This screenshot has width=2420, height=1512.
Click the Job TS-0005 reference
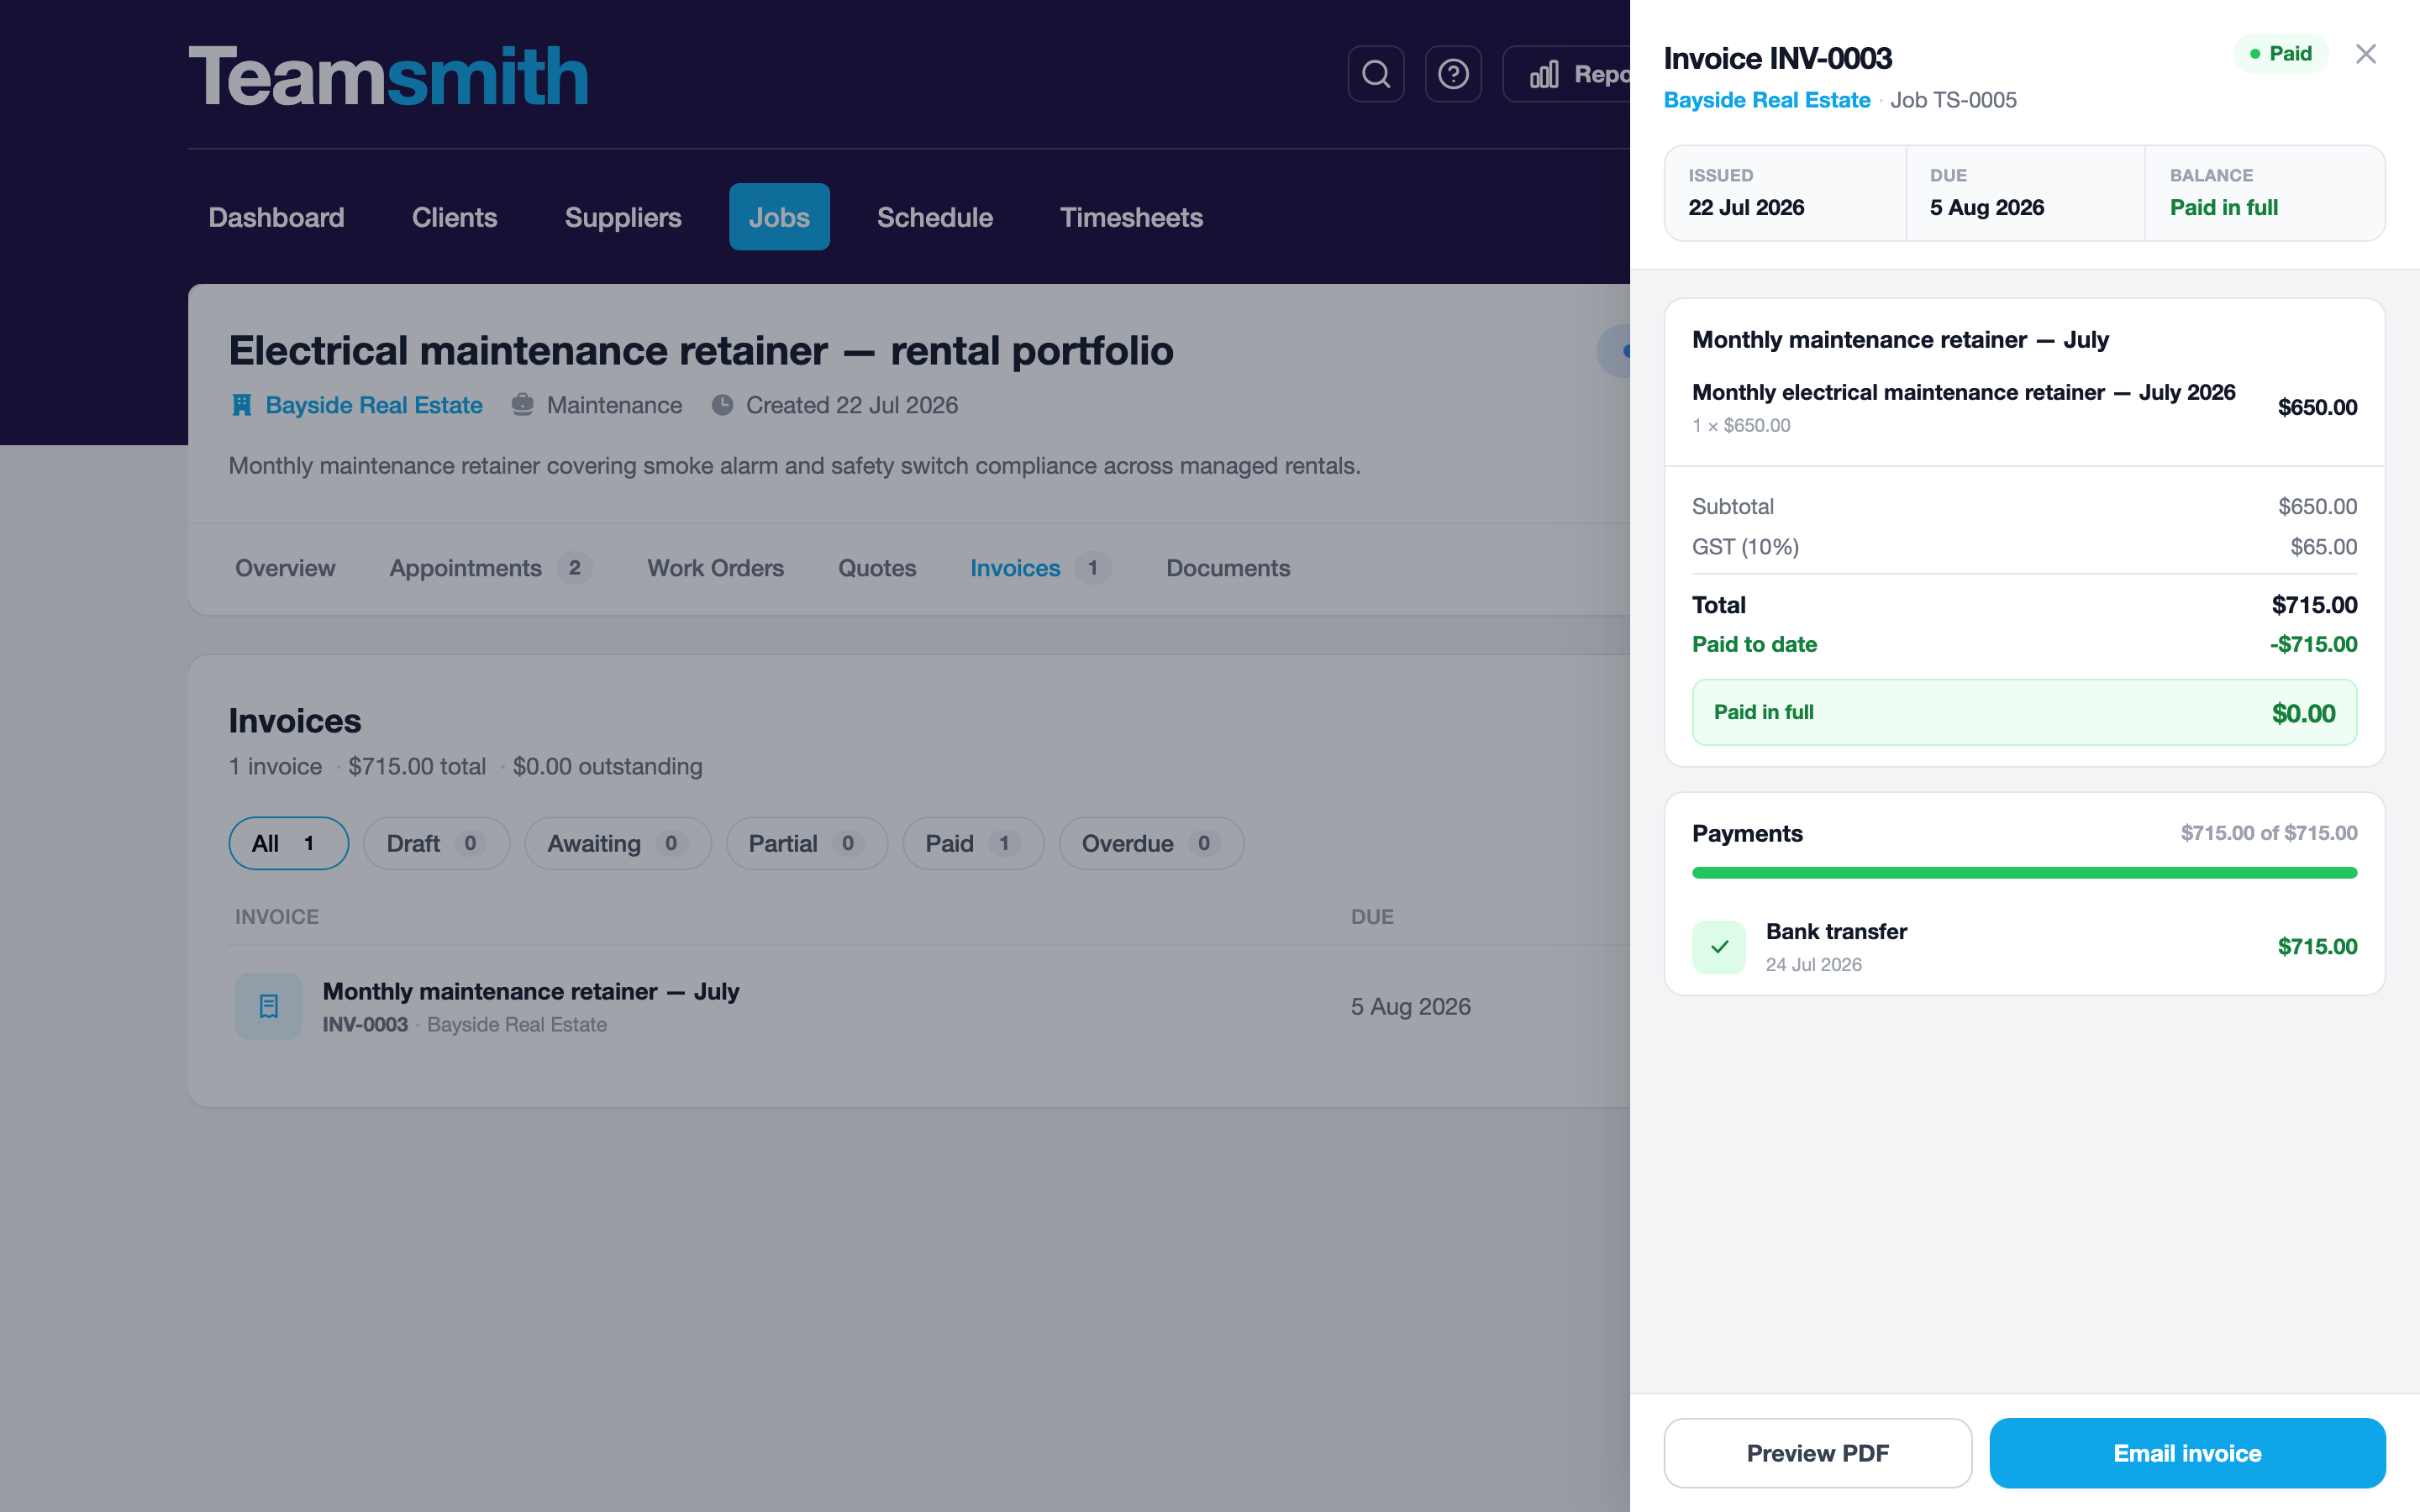point(1953,100)
